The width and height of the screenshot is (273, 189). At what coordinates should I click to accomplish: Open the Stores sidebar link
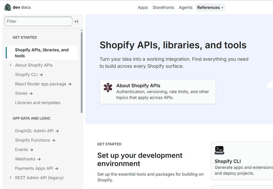pos(21,93)
